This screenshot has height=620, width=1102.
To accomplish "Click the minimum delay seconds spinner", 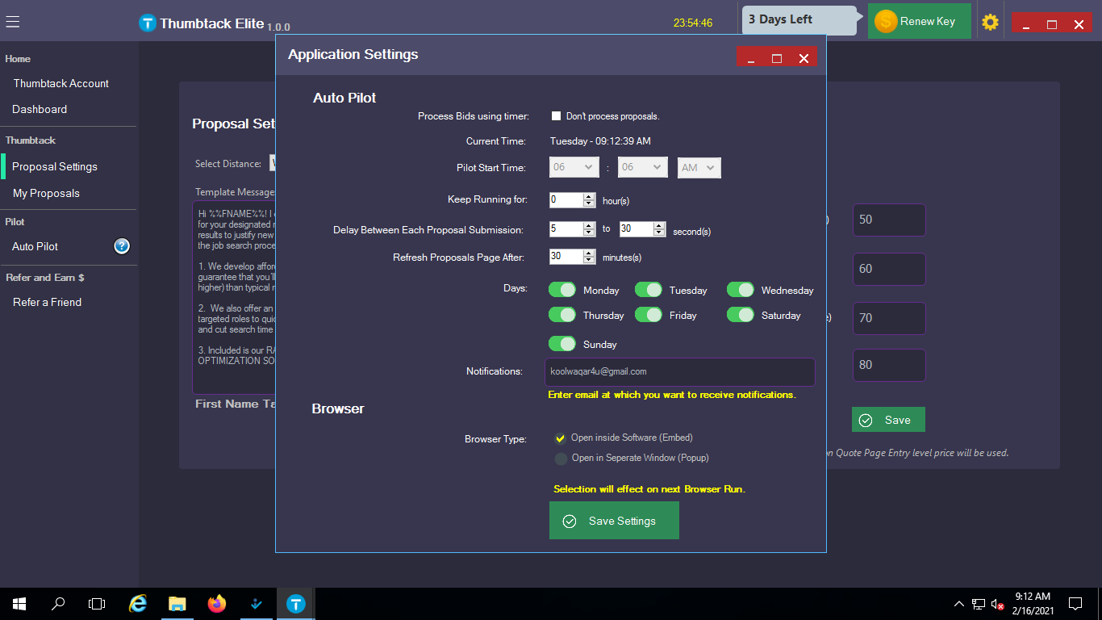I will [572, 229].
